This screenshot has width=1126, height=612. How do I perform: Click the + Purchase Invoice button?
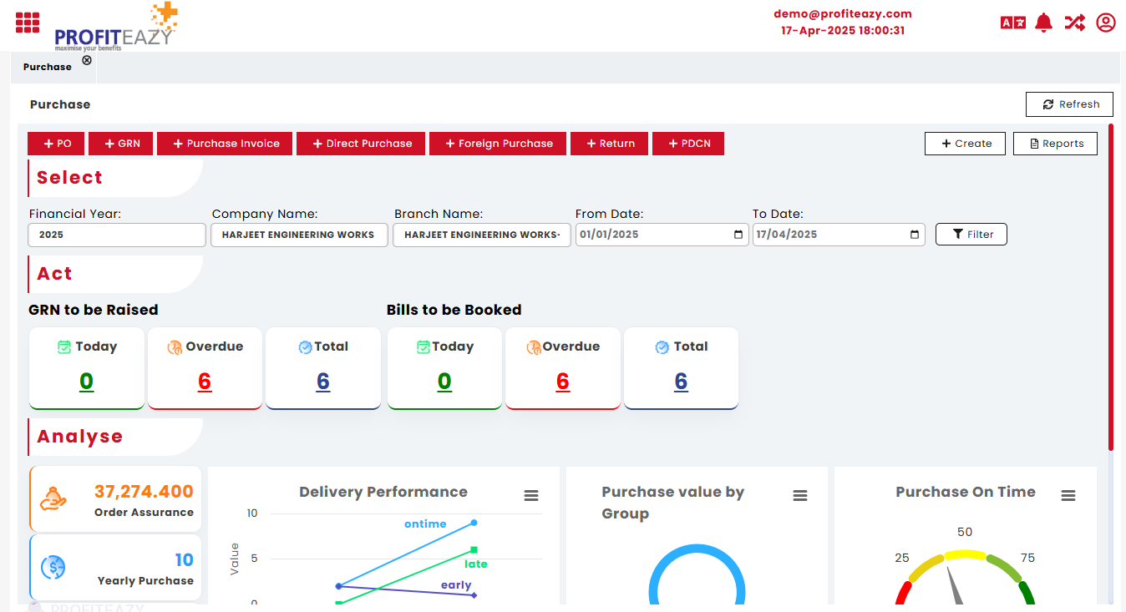coord(226,144)
